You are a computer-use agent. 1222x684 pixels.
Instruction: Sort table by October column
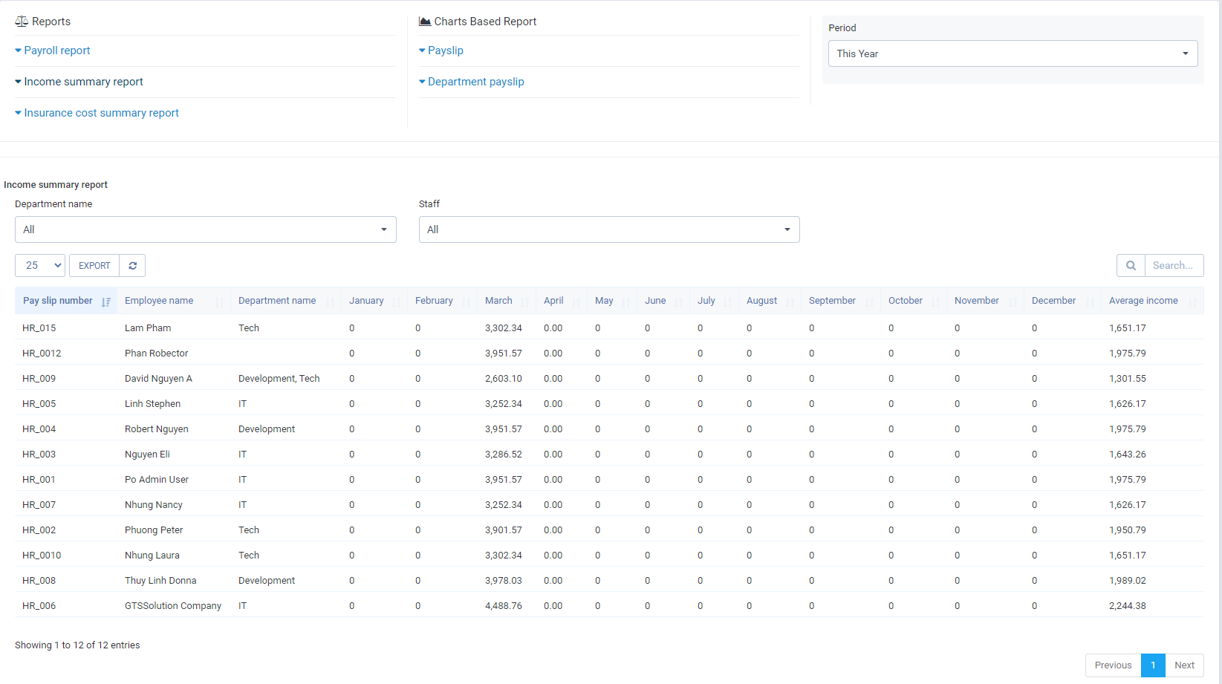click(914, 301)
